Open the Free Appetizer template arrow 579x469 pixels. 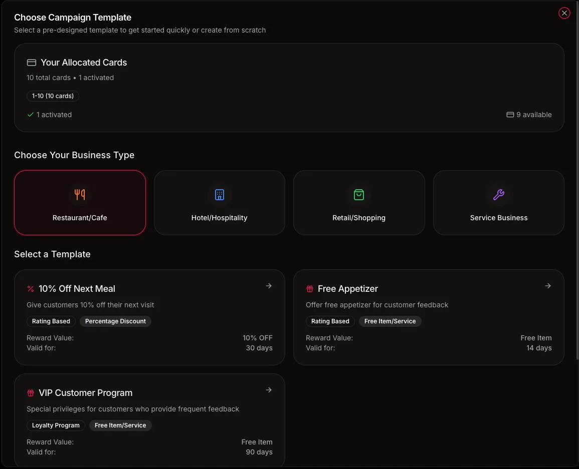pyautogui.click(x=548, y=286)
